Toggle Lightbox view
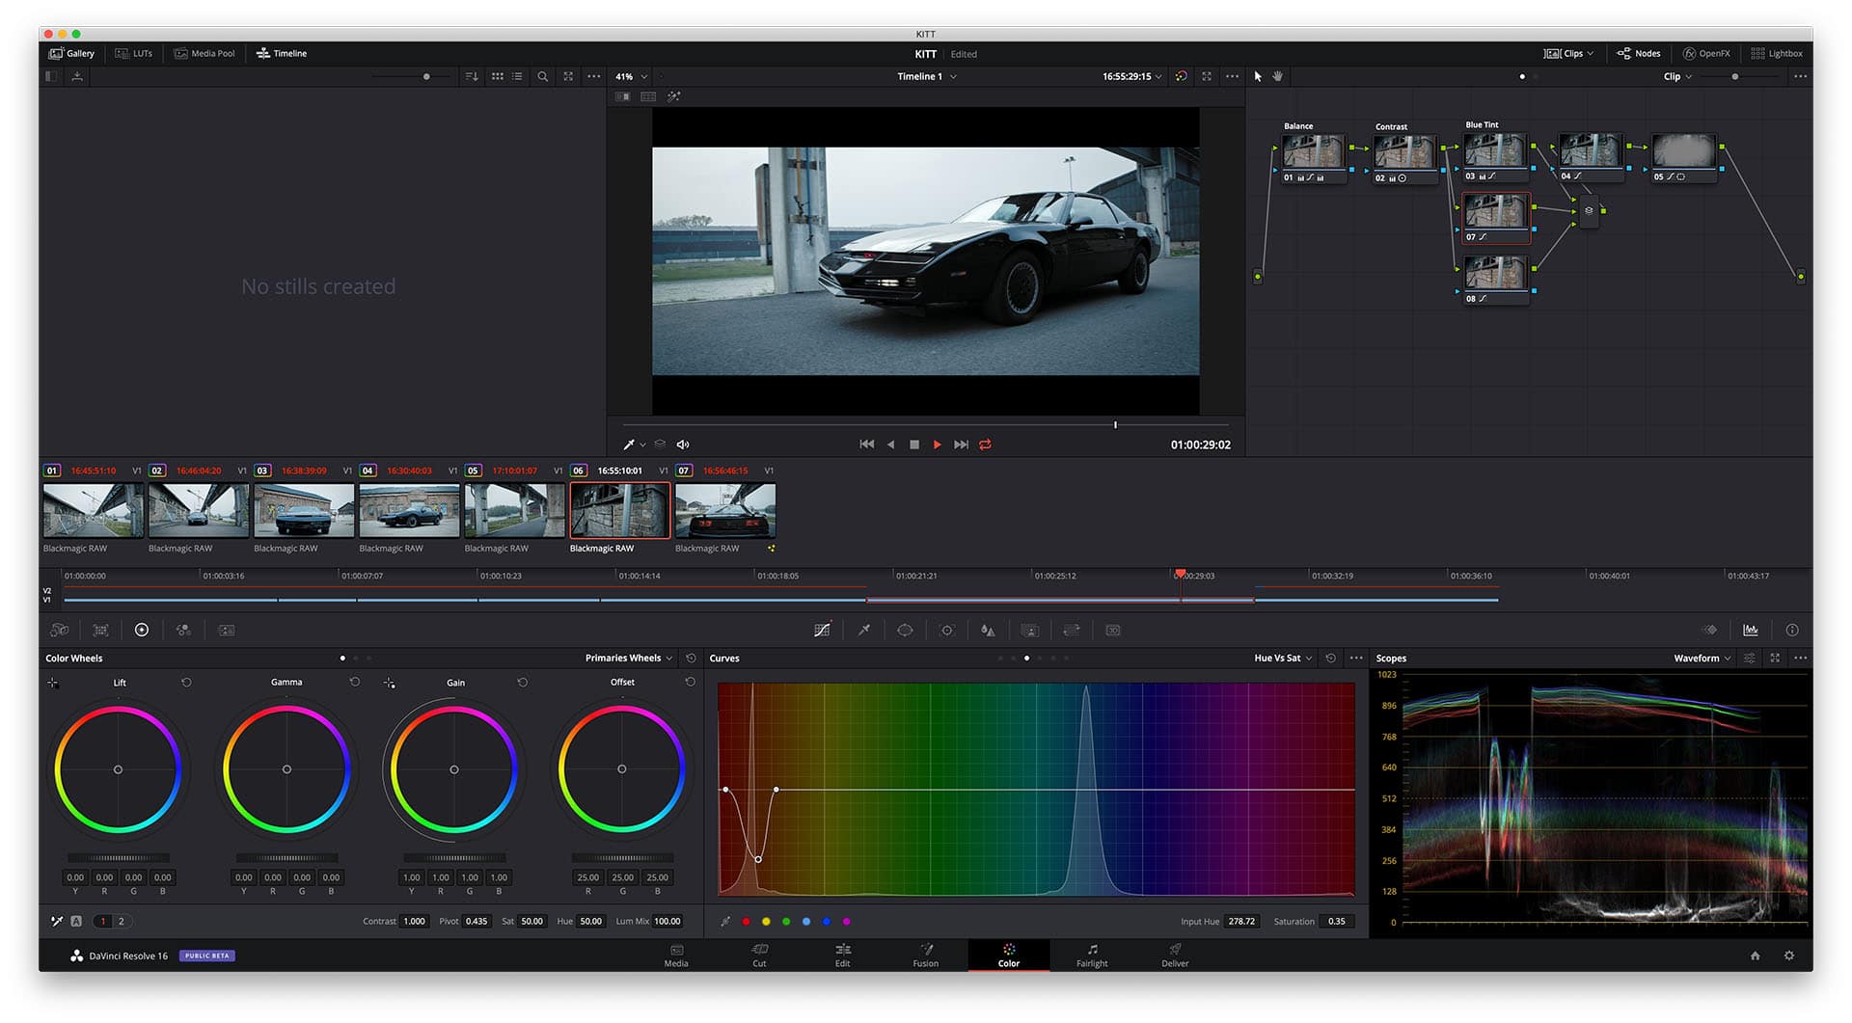The width and height of the screenshot is (1852, 1023). click(x=1777, y=53)
